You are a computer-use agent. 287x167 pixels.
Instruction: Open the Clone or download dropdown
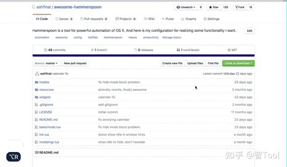(x=238, y=63)
